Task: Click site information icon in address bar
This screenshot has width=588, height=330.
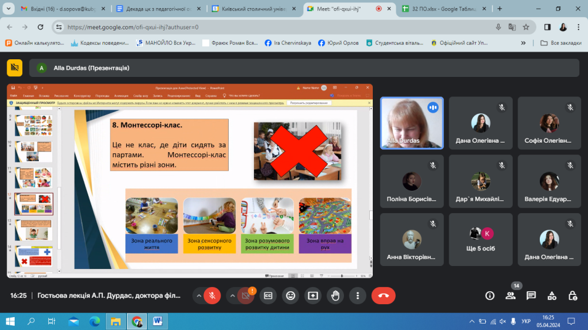Action: pyautogui.click(x=59, y=27)
